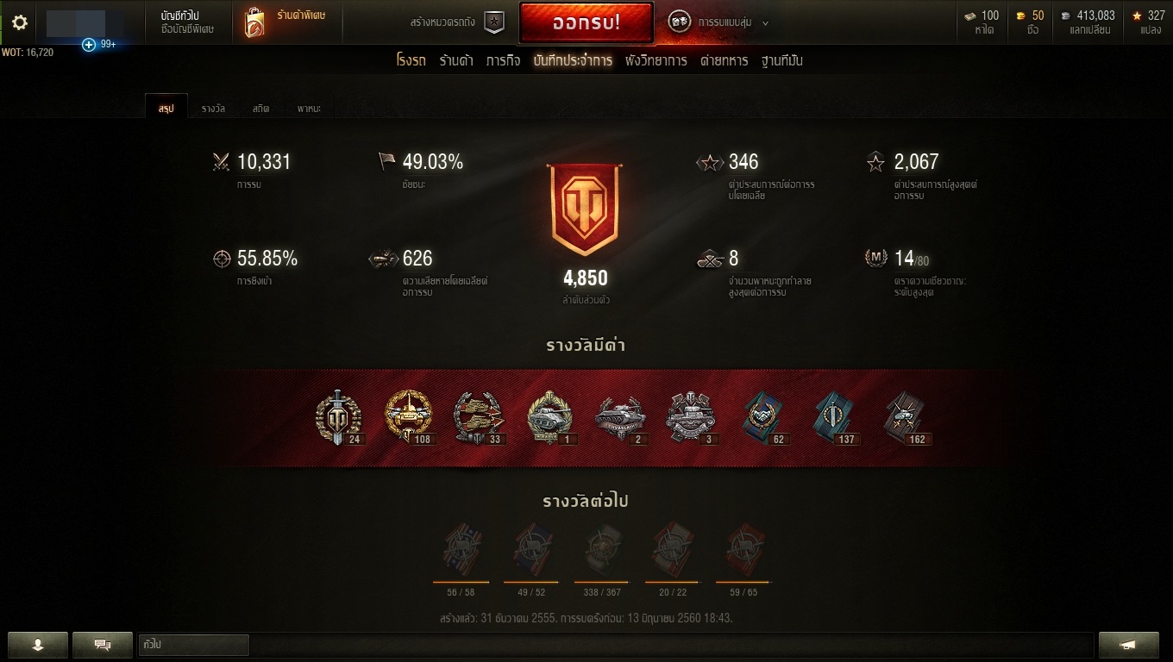Image resolution: width=1173 pixels, height=662 pixels.
Task: Open the chat channels speech-bubble button
Action: pyautogui.click(x=102, y=644)
